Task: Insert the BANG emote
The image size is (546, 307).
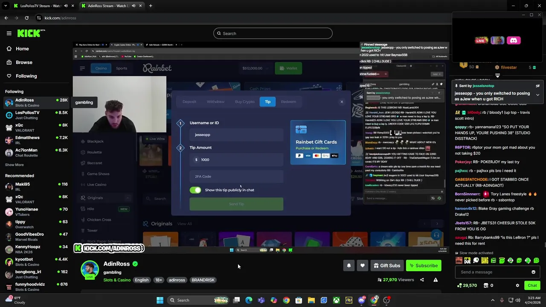Action: [485, 261]
